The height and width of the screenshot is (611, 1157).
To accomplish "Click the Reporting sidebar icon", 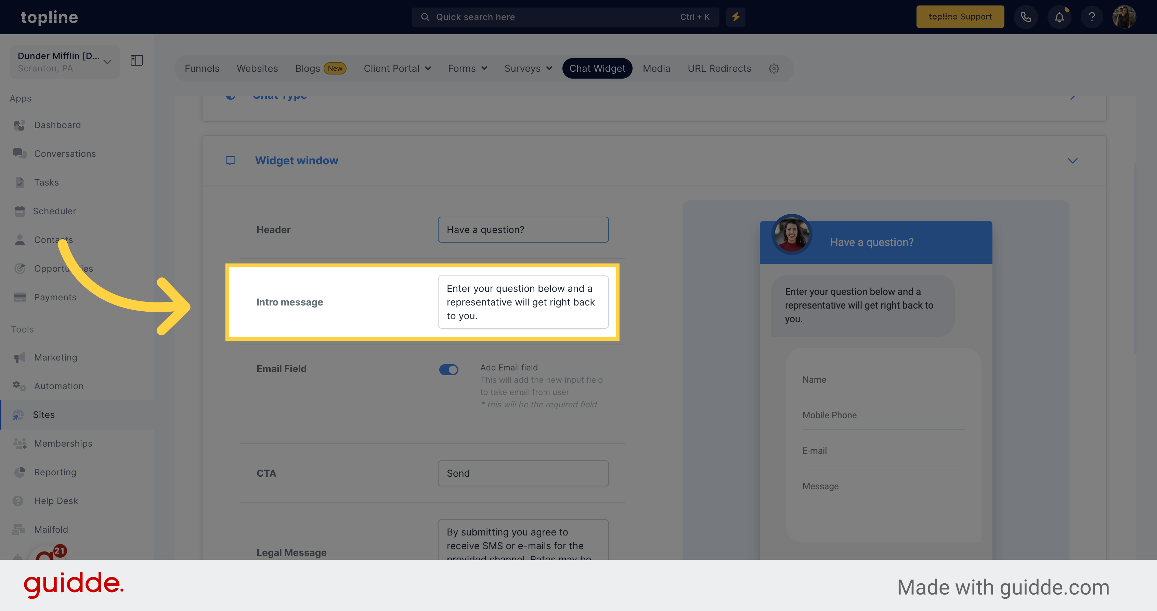I will click(x=21, y=472).
